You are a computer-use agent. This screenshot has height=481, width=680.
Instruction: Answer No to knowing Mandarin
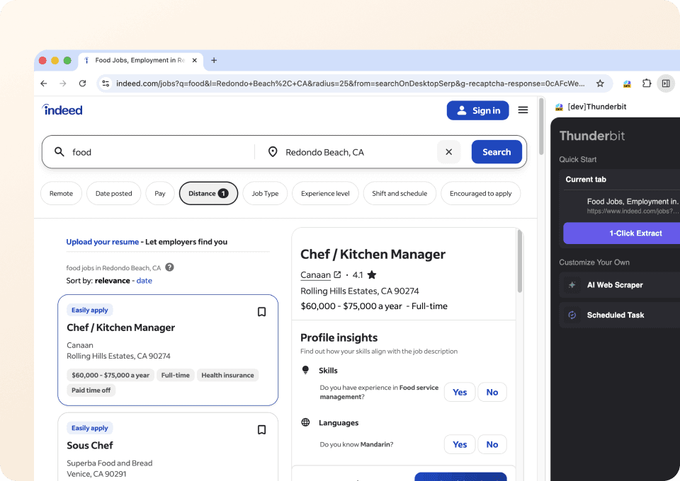tap(492, 444)
